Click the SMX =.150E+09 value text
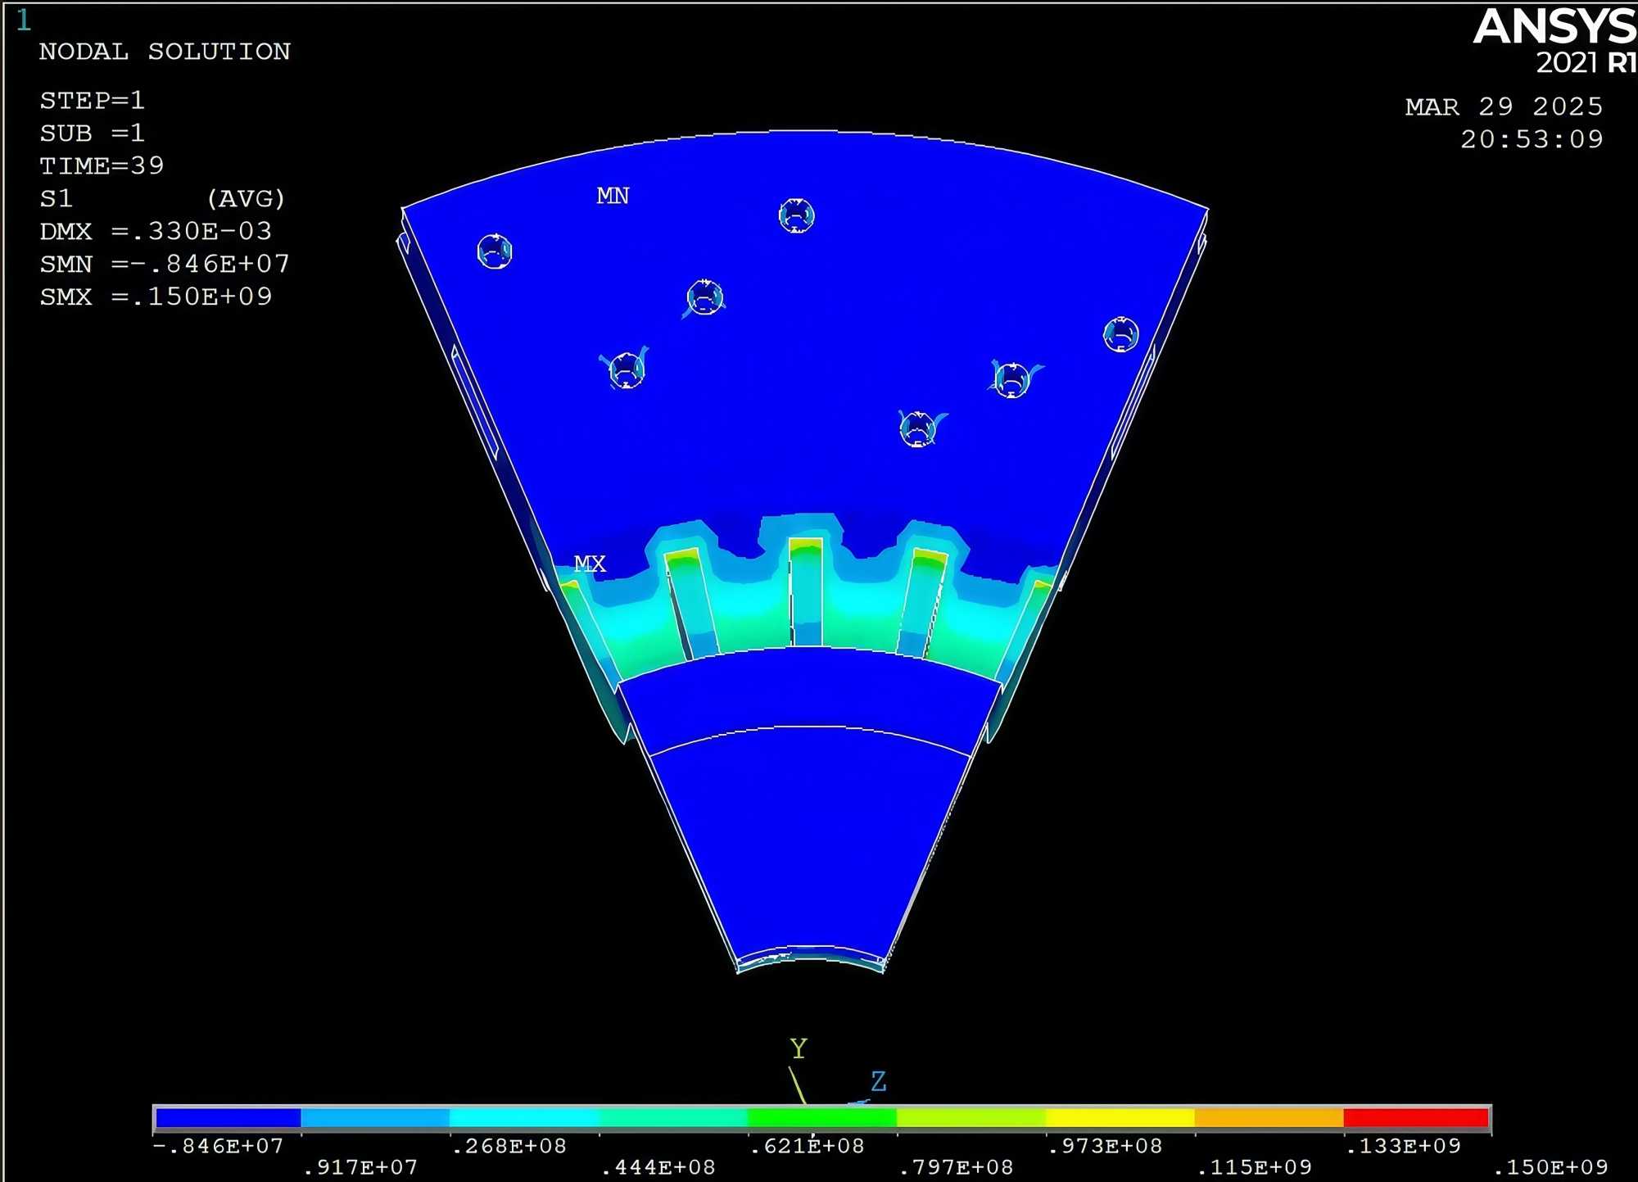Image resolution: width=1638 pixels, height=1182 pixels. pos(156,297)
